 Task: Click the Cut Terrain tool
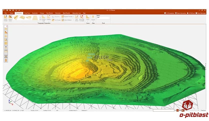pos(57,20)
